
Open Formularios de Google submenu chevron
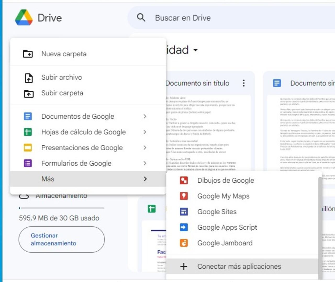[x=145, y=163]
